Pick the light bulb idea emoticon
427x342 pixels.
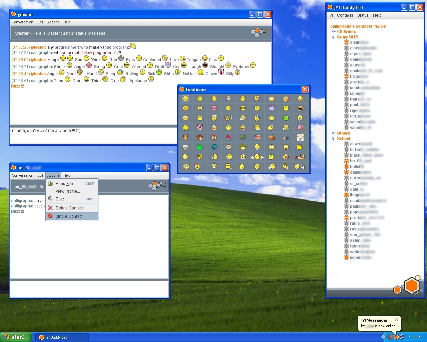coord(300,137)
